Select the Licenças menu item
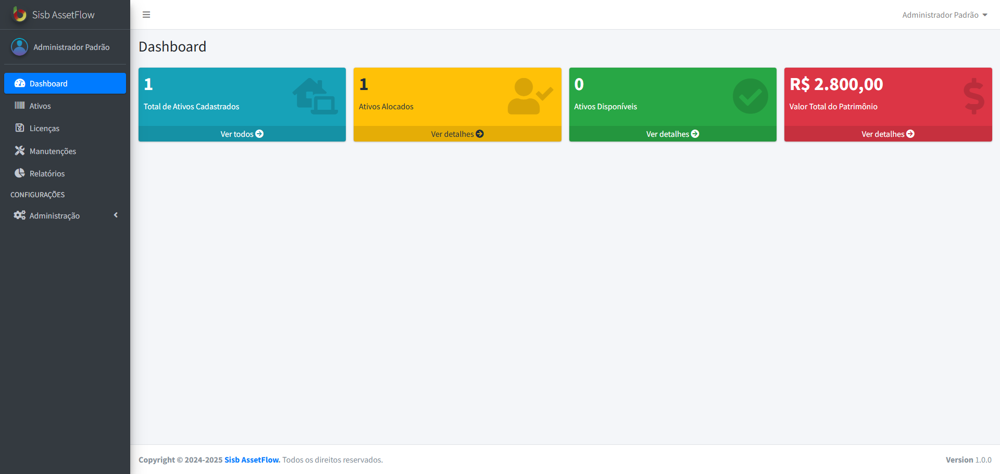Viewport: 1000px width, 474px height. (x=44, y=128)
